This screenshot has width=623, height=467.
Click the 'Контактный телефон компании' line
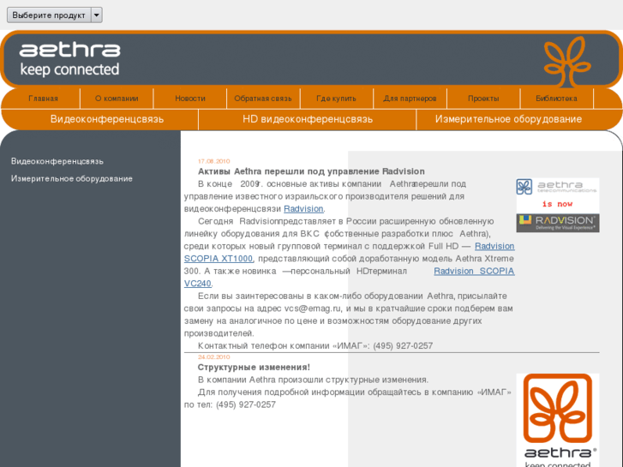[x=315, y=346]
